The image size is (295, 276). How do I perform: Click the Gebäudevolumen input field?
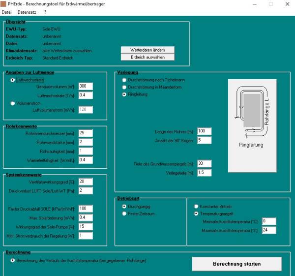85,86
